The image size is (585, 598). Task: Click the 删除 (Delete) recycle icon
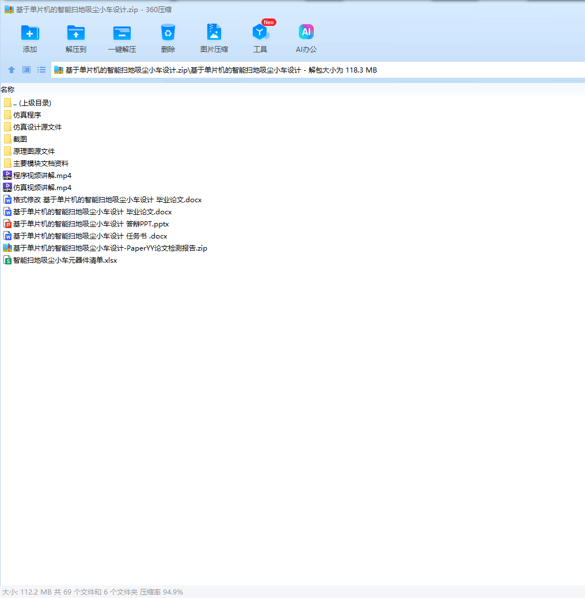(x=168, y=32)
